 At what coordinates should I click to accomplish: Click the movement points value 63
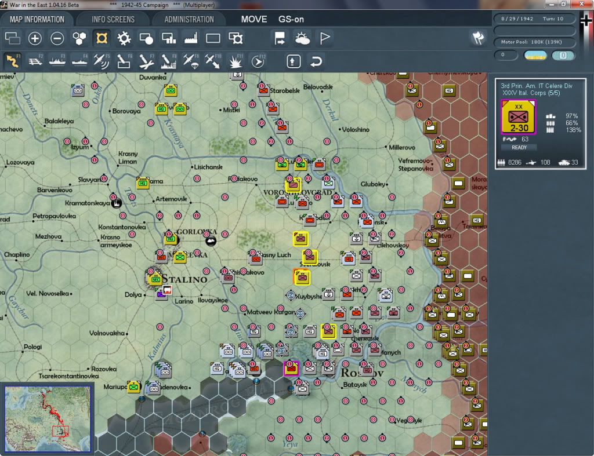tap(524, 139)
